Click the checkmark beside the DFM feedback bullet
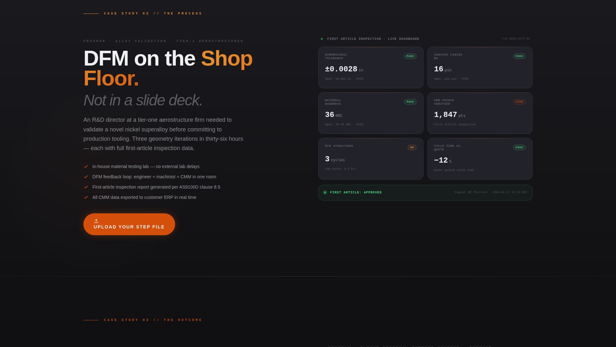 [x=86, y=176]
